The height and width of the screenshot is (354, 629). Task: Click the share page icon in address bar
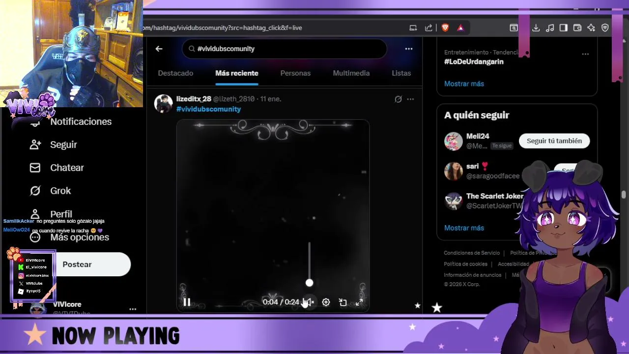[x=429, y=28]
